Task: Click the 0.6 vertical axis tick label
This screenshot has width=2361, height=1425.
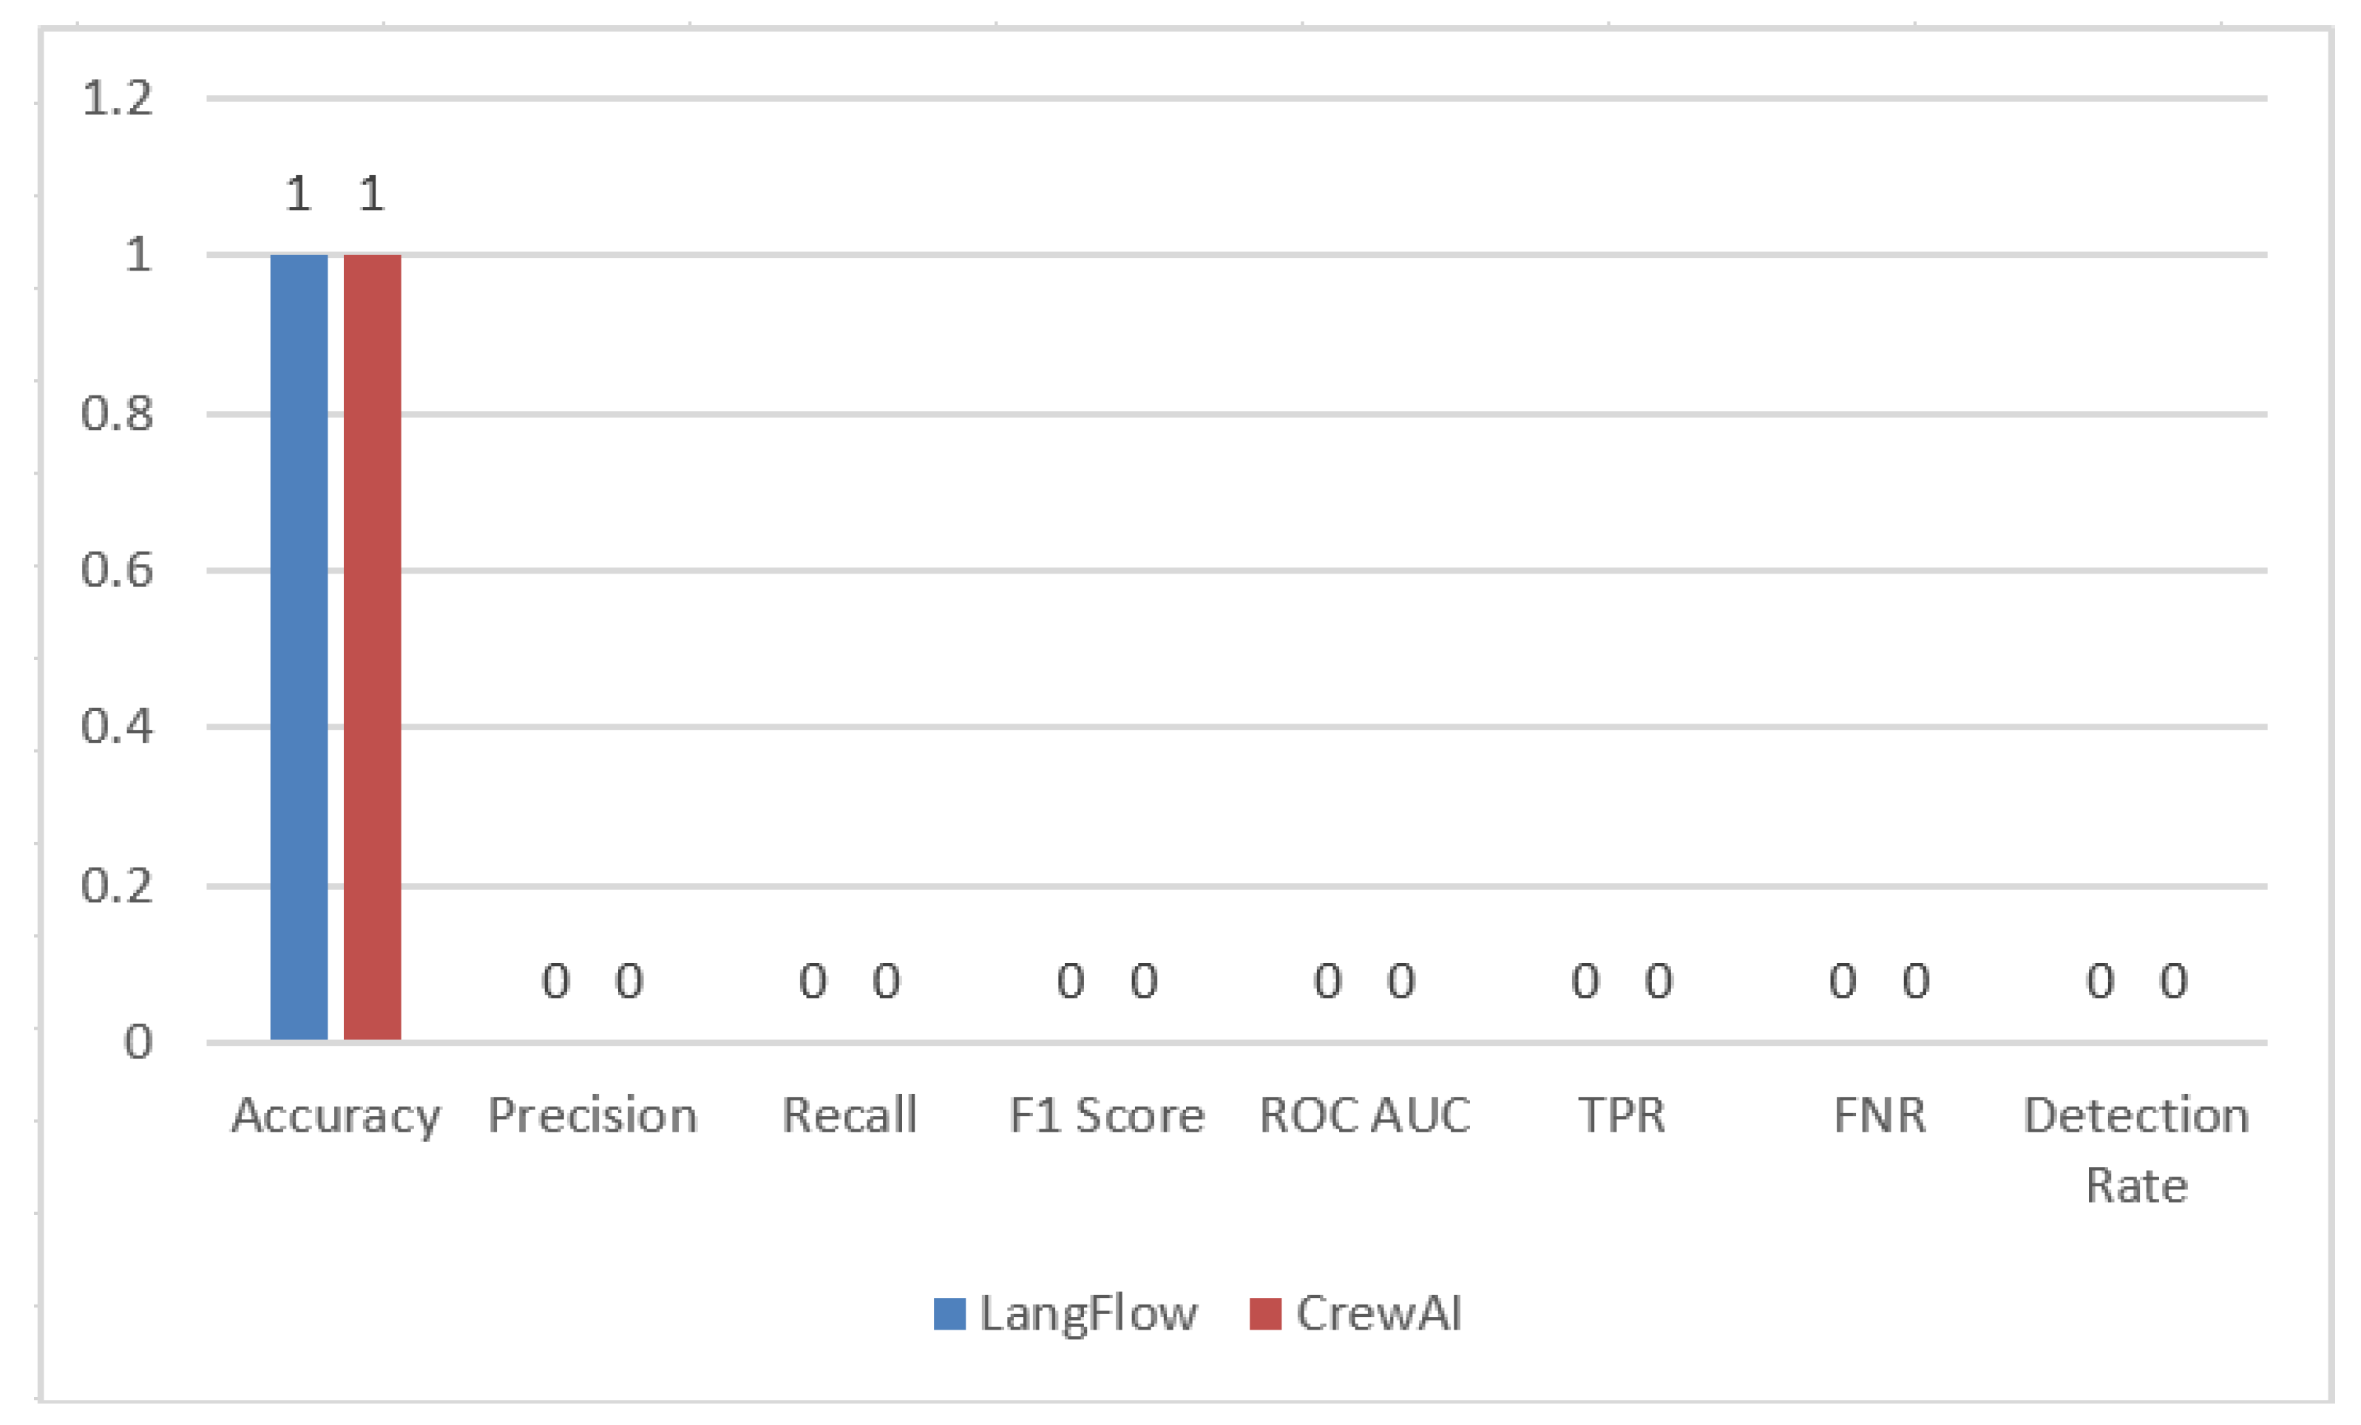Action: coord(117,571)
